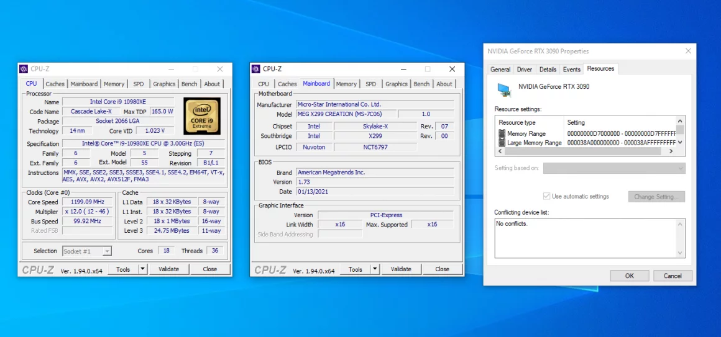Click the Tools button in the Mainboard window
Screen dimensions: 721x337
tap(356, 269)
